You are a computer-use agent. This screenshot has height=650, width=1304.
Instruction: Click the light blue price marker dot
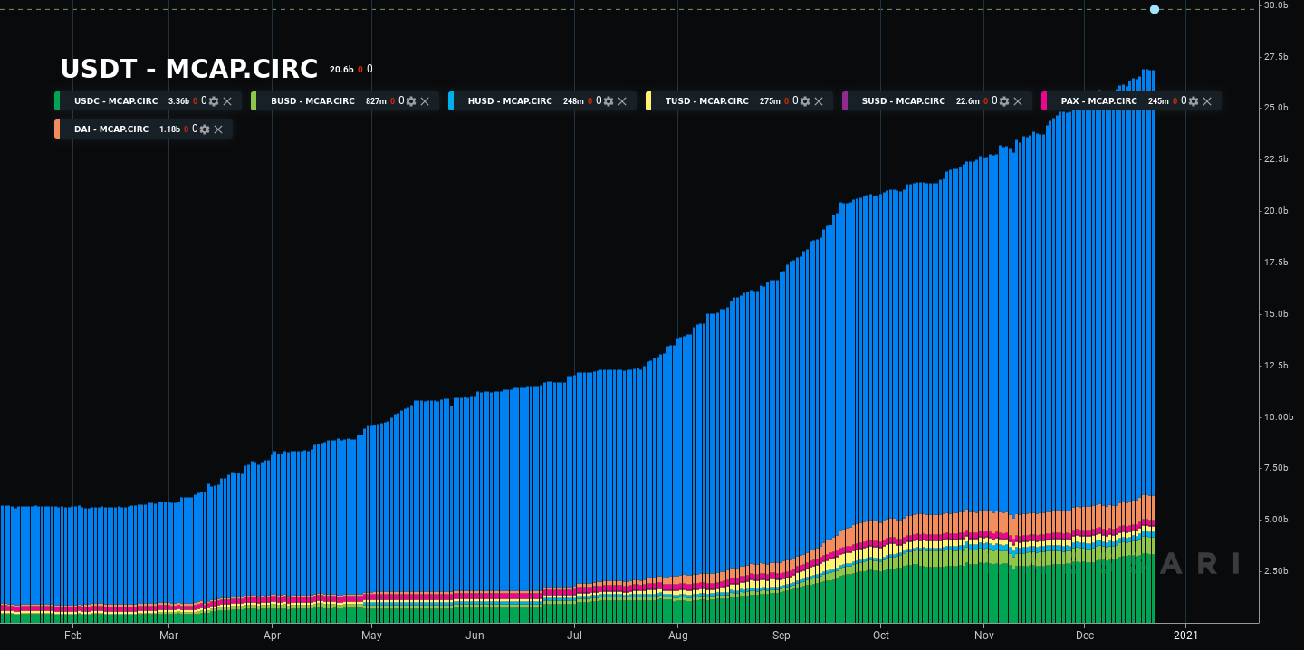pyautogui.click(x=1155, y=9)
